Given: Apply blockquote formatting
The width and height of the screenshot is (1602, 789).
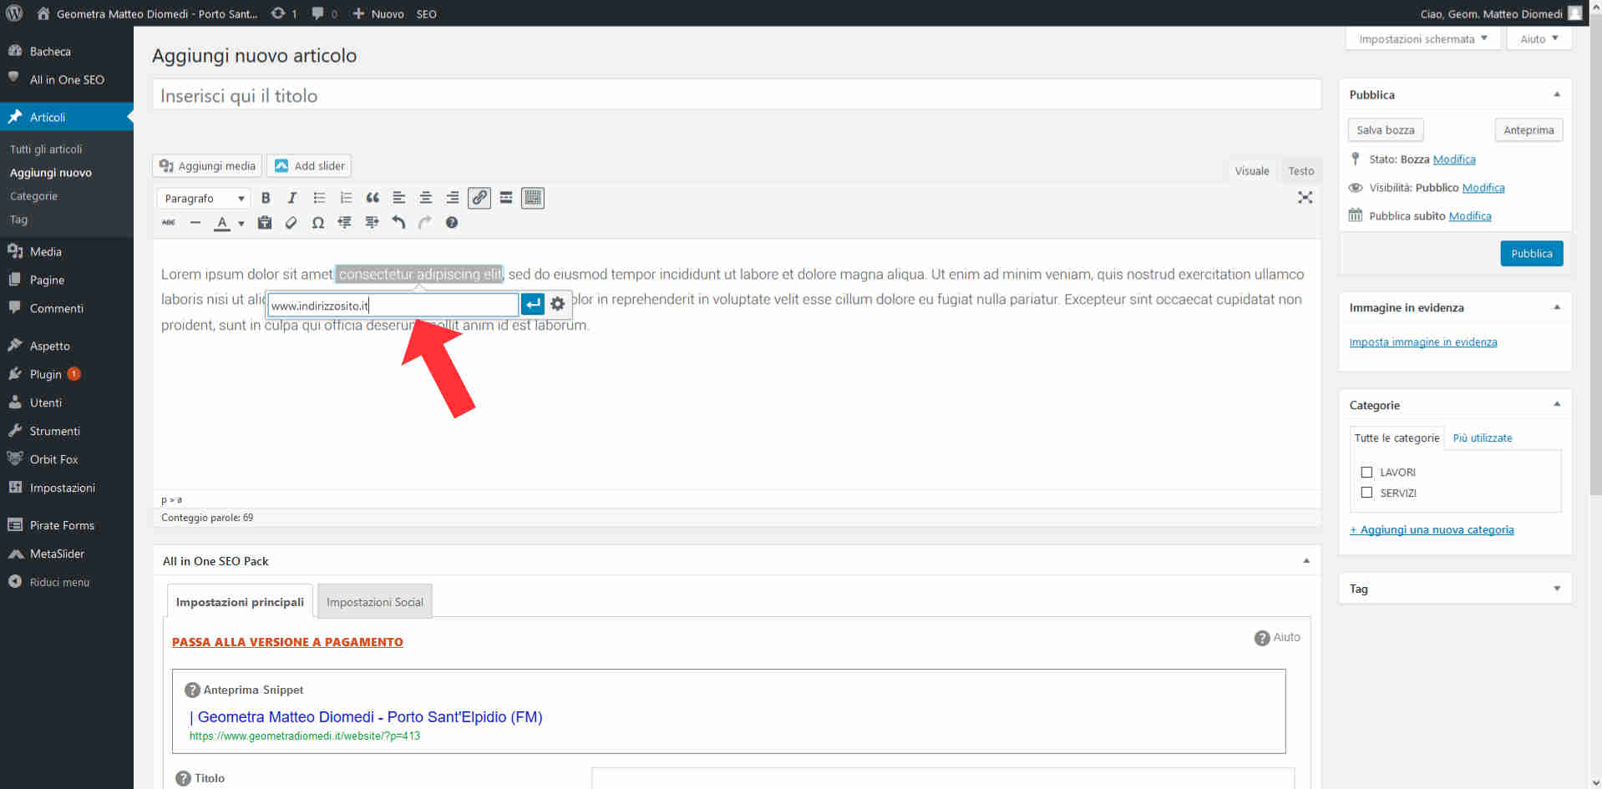Looking at the screenshot, I should [373, 198].
